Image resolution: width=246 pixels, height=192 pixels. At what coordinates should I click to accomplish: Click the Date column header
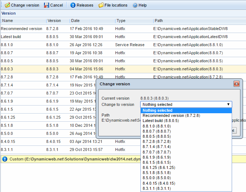point(75,21)
